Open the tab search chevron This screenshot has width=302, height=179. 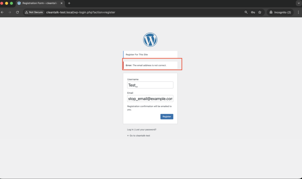tap(299, 3)
